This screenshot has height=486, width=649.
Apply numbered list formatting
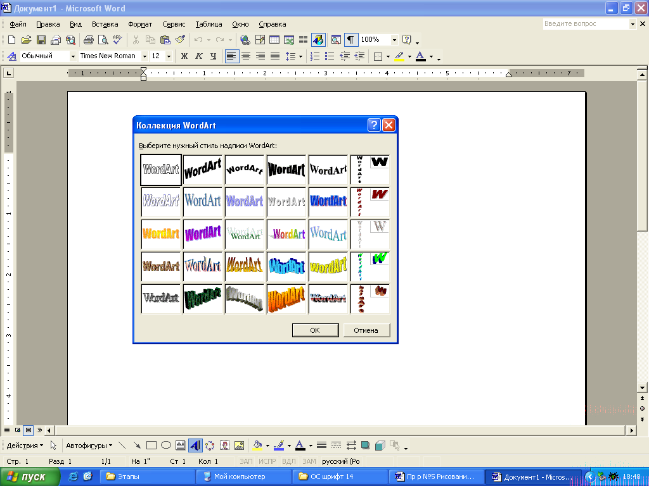coord(315,56)
